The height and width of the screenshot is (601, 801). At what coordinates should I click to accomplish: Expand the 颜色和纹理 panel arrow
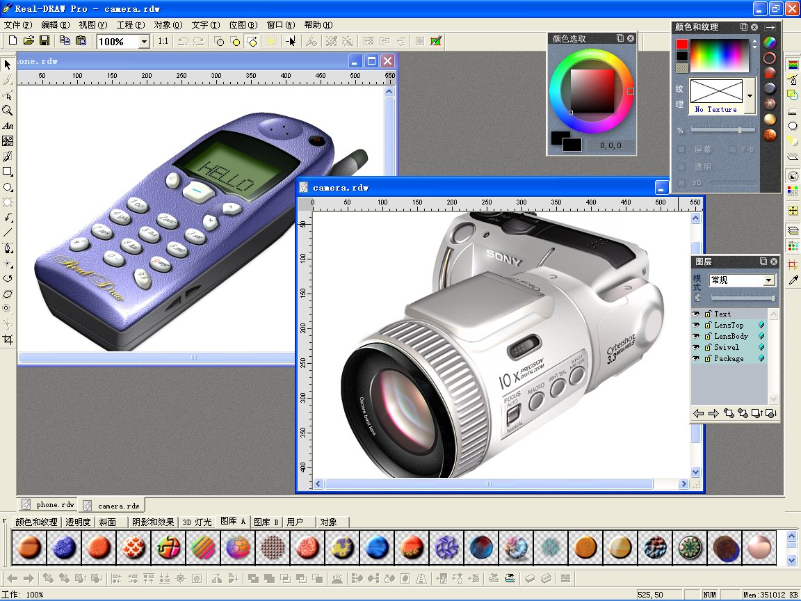pyautogui.click(x=770, y=27)
